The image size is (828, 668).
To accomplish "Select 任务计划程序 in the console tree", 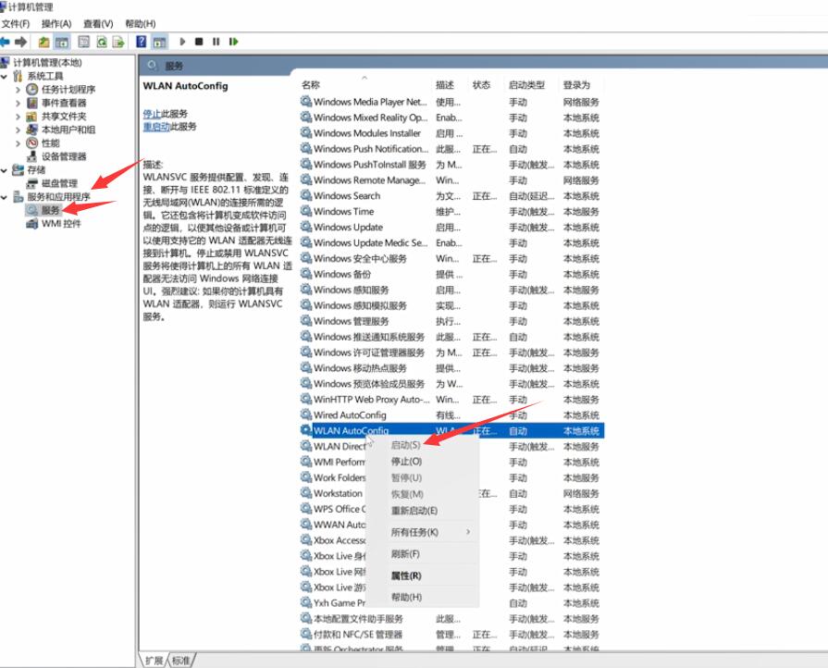I will [x=68, y=89].
